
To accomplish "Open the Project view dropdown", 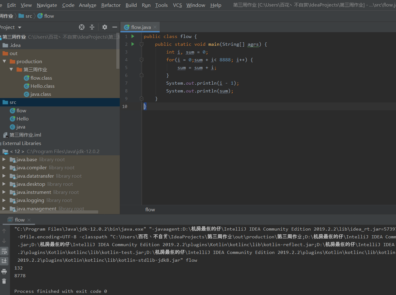I will coord(20,27).
